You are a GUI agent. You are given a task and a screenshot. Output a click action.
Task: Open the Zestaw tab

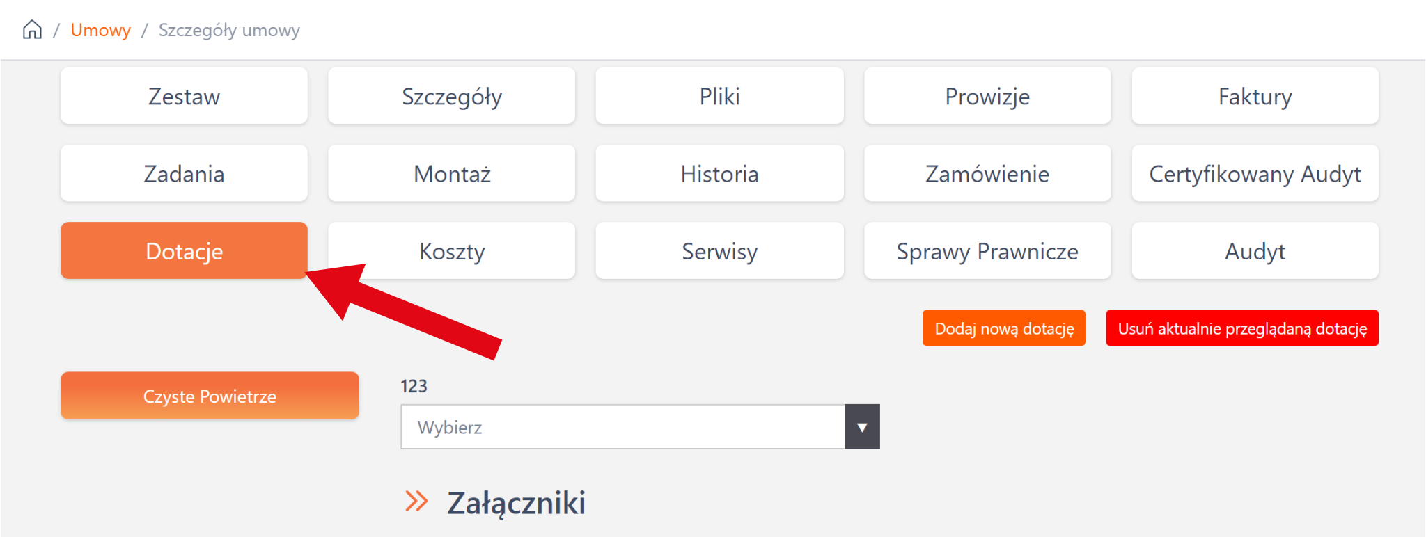[184, 96]
